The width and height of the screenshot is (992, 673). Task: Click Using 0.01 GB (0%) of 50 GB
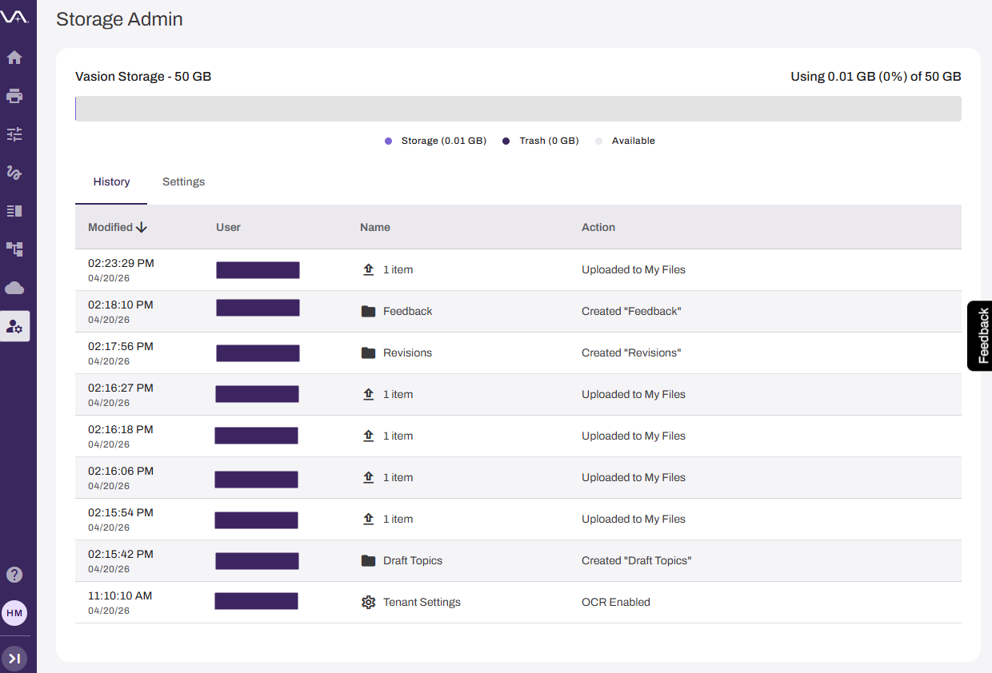[876, 77]
